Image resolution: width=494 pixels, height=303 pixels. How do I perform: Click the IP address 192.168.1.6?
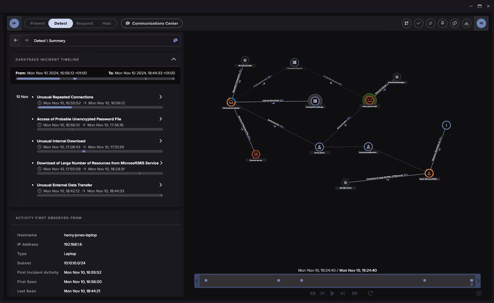[x=73, y=244]
